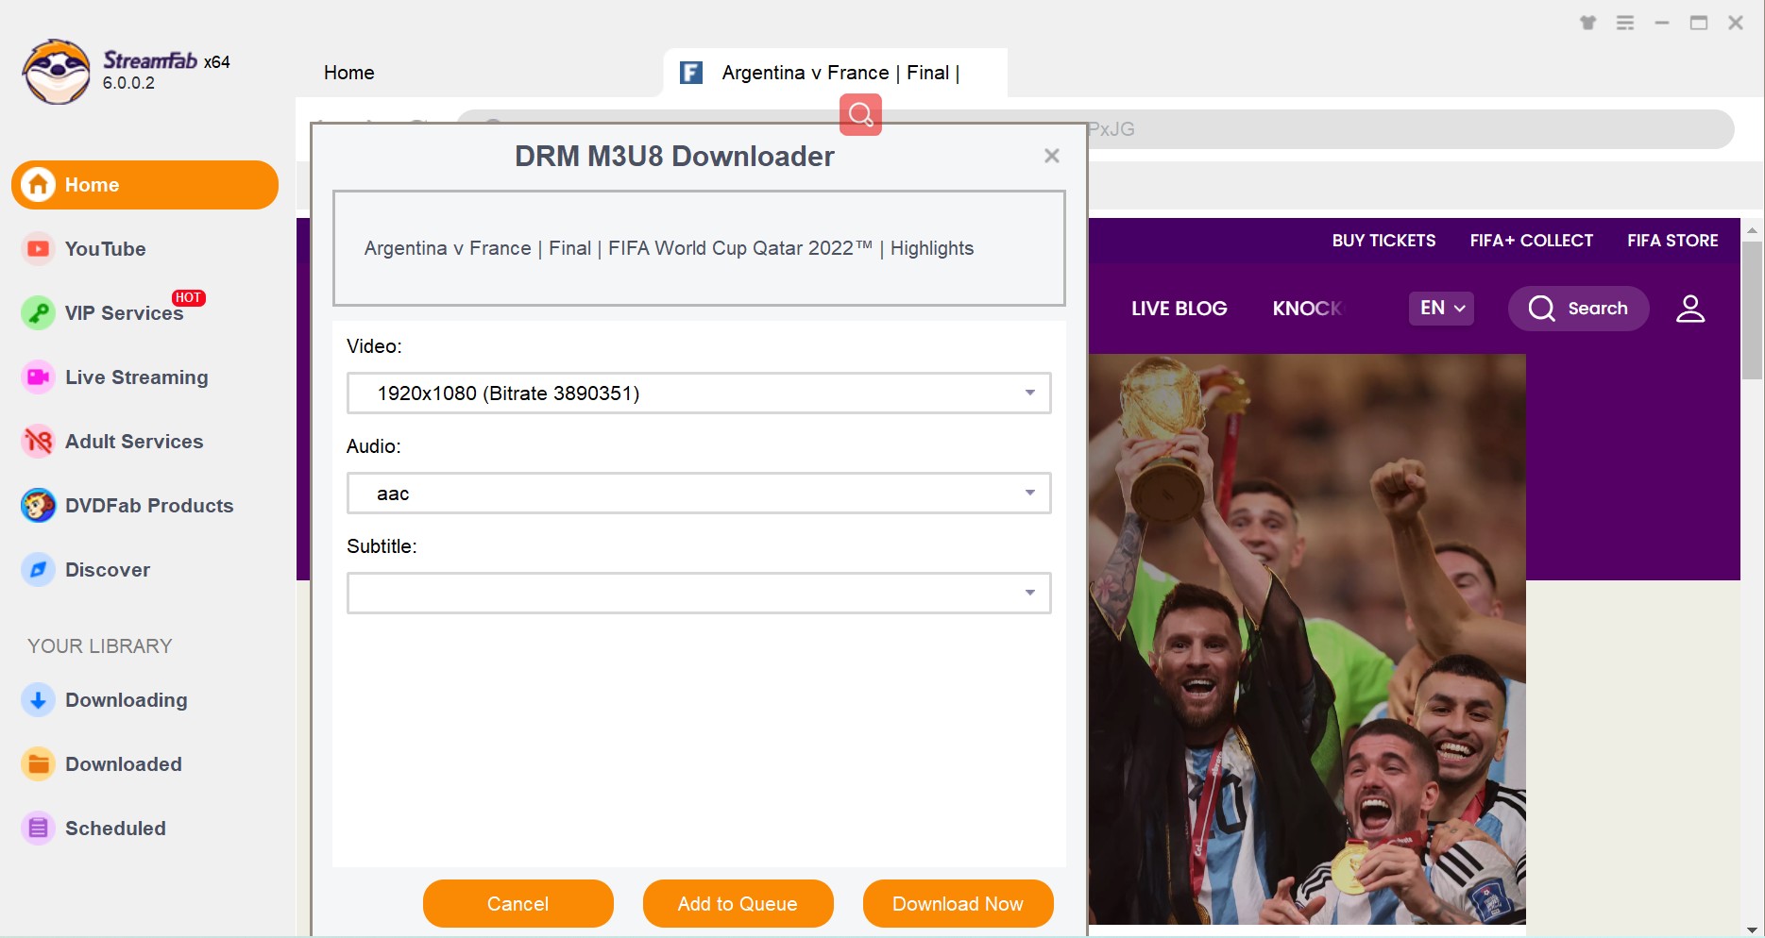Click the VIP Services key icon
The height and width of the screenshot is (938, 1765).
pos(39,313)
